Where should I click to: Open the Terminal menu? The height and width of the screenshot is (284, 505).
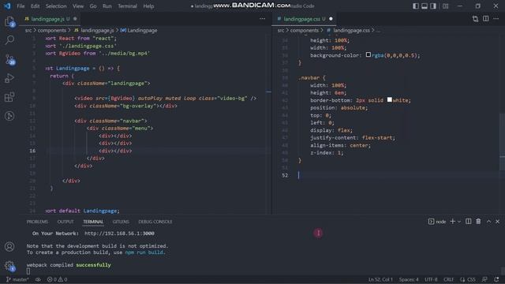point(127,6)
